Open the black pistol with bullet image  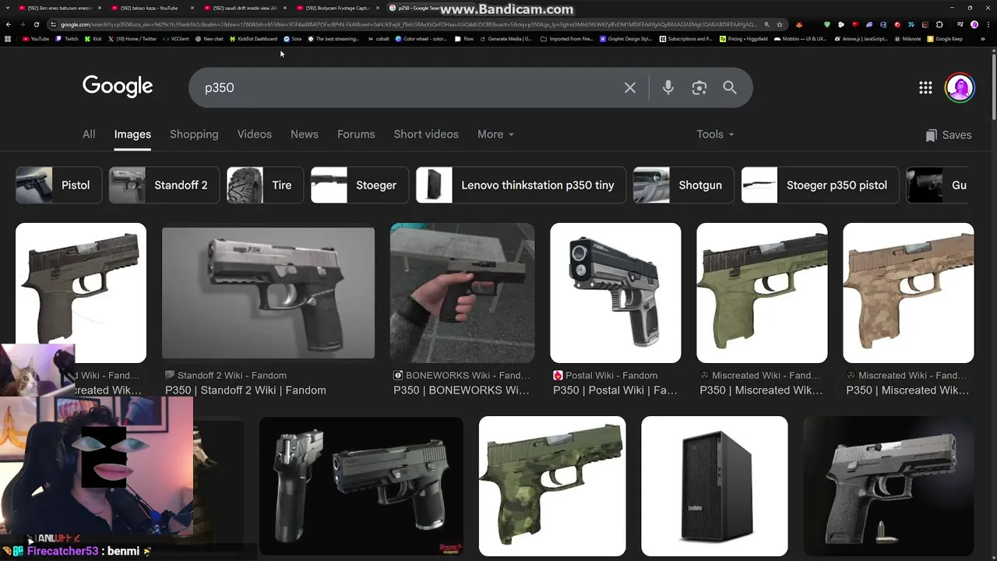coord(888,486)
